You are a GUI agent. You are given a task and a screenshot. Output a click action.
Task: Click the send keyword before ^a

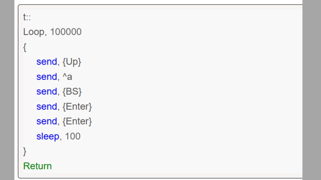point(47,77)
